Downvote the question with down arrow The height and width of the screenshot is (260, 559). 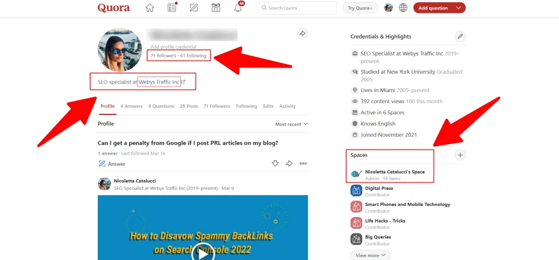tap(275, 163)
